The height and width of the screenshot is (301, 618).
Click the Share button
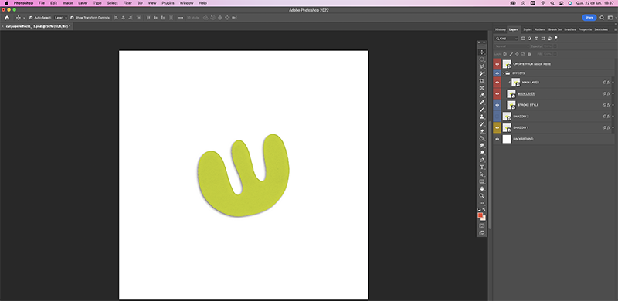click(x=589, y=18)
